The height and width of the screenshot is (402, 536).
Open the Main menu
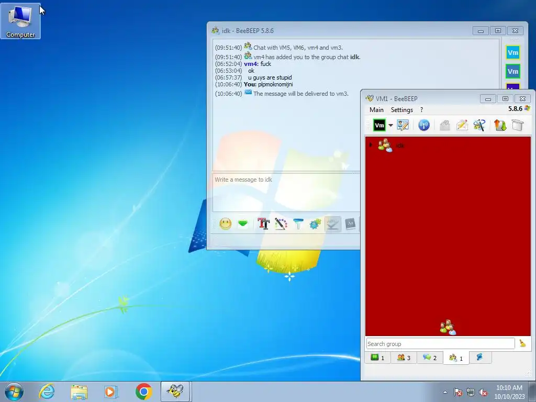click(x=376, y=110)
